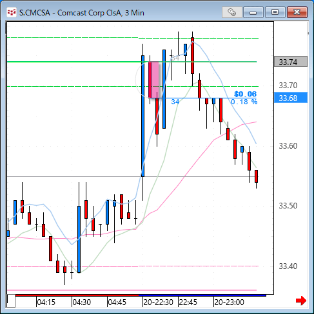The height and width of the screenshot is (314, 314).
Task: Maximize the Comcast chart window
Action: (275, 12)
